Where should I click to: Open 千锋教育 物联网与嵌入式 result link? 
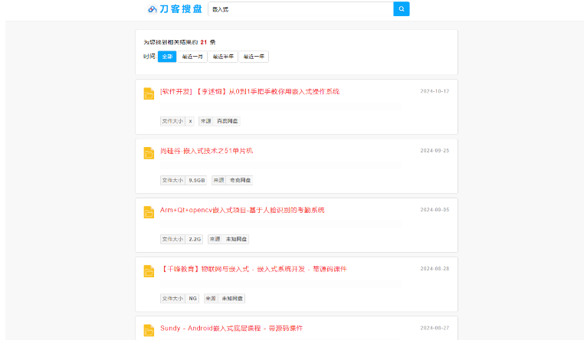pyautogui.click(x=254, y=269)
